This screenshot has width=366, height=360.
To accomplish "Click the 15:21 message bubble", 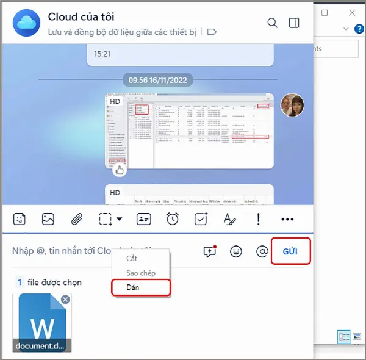I will click(x=180, y=54).
